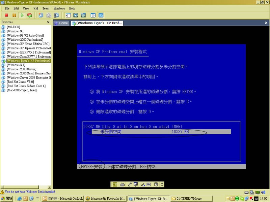Open IME bar options arrows
The width and height of the screenshot is (270, 202).
point(162,184)
